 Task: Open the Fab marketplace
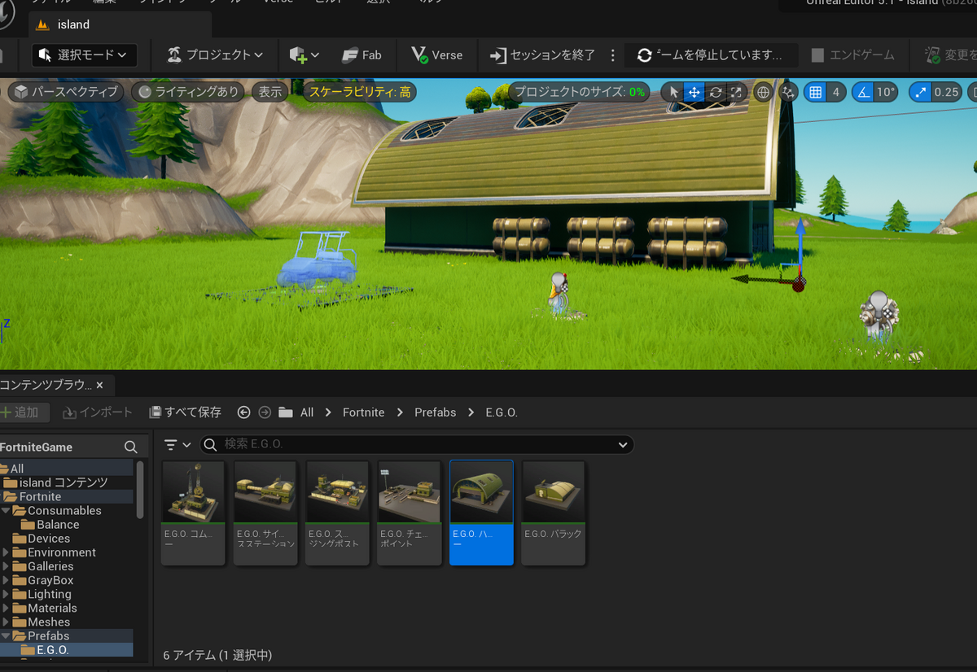coord(361,55)
